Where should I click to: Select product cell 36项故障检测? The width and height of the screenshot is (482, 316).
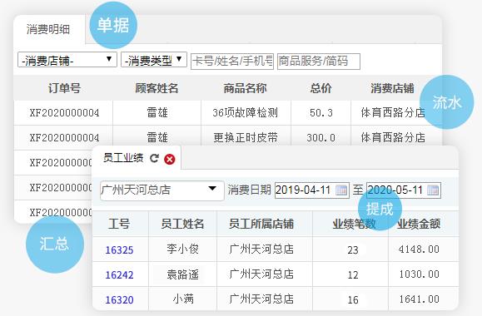(x=246, y=113)
